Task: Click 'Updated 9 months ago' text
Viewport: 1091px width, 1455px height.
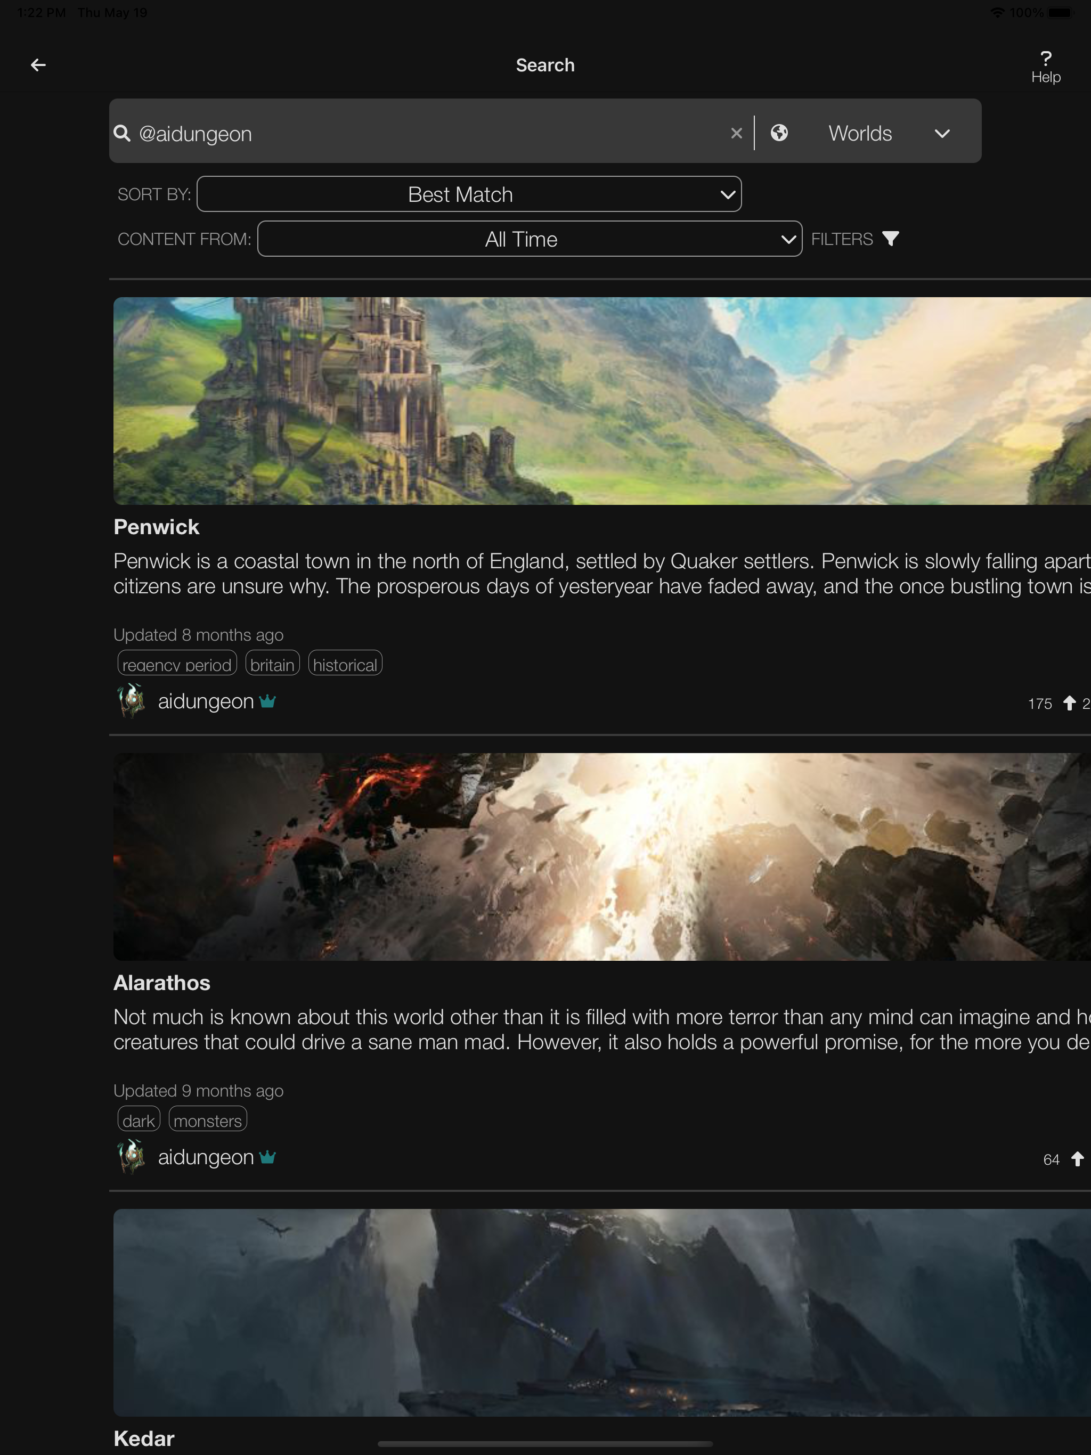Action: pos(198,1091)
